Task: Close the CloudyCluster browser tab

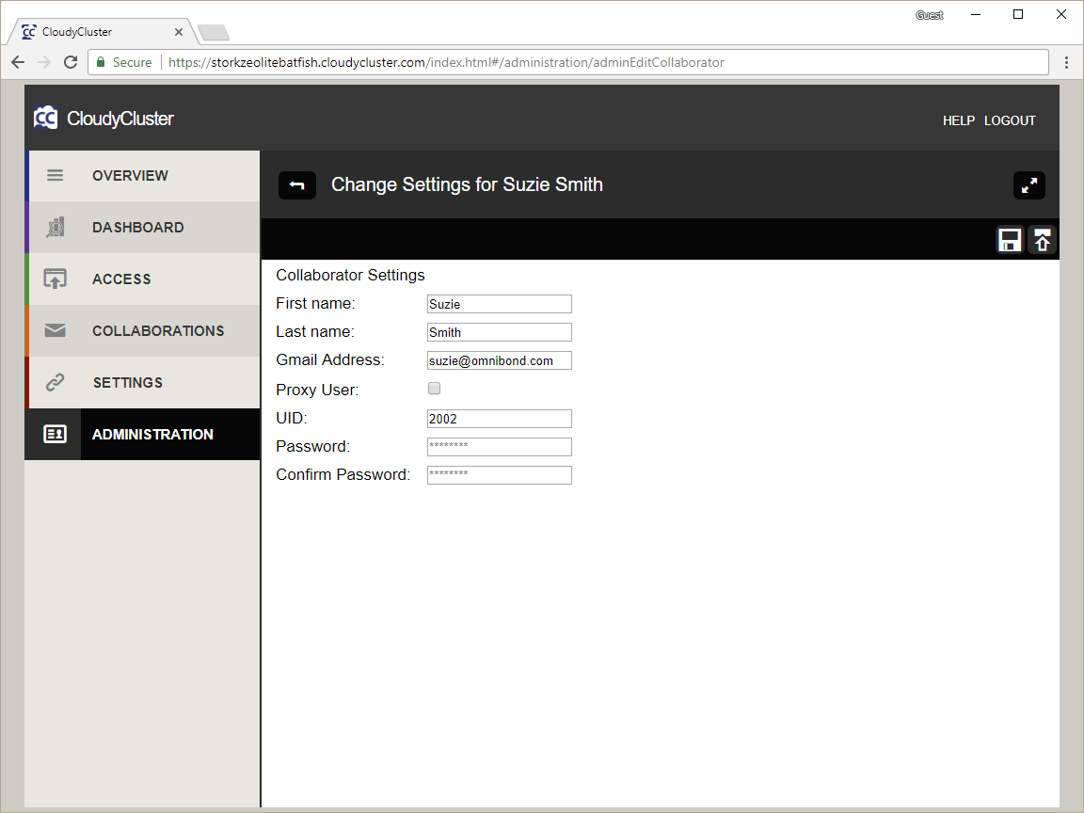Action: (179, 32)
